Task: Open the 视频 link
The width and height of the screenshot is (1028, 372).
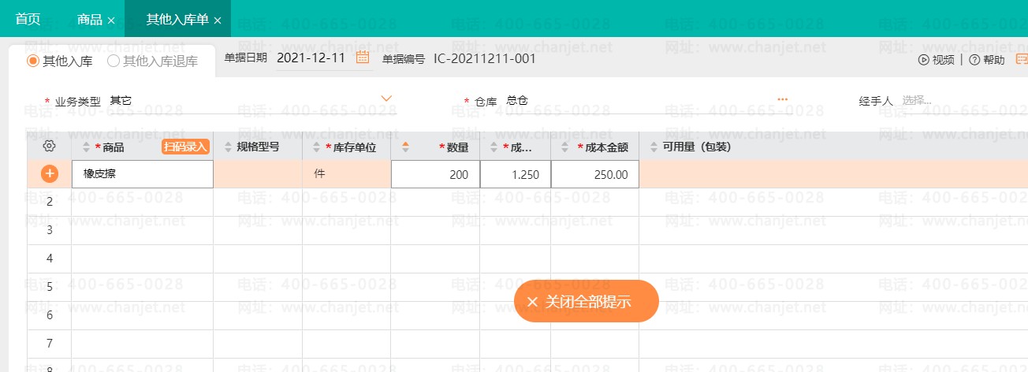Action: [x=943, y=60]
